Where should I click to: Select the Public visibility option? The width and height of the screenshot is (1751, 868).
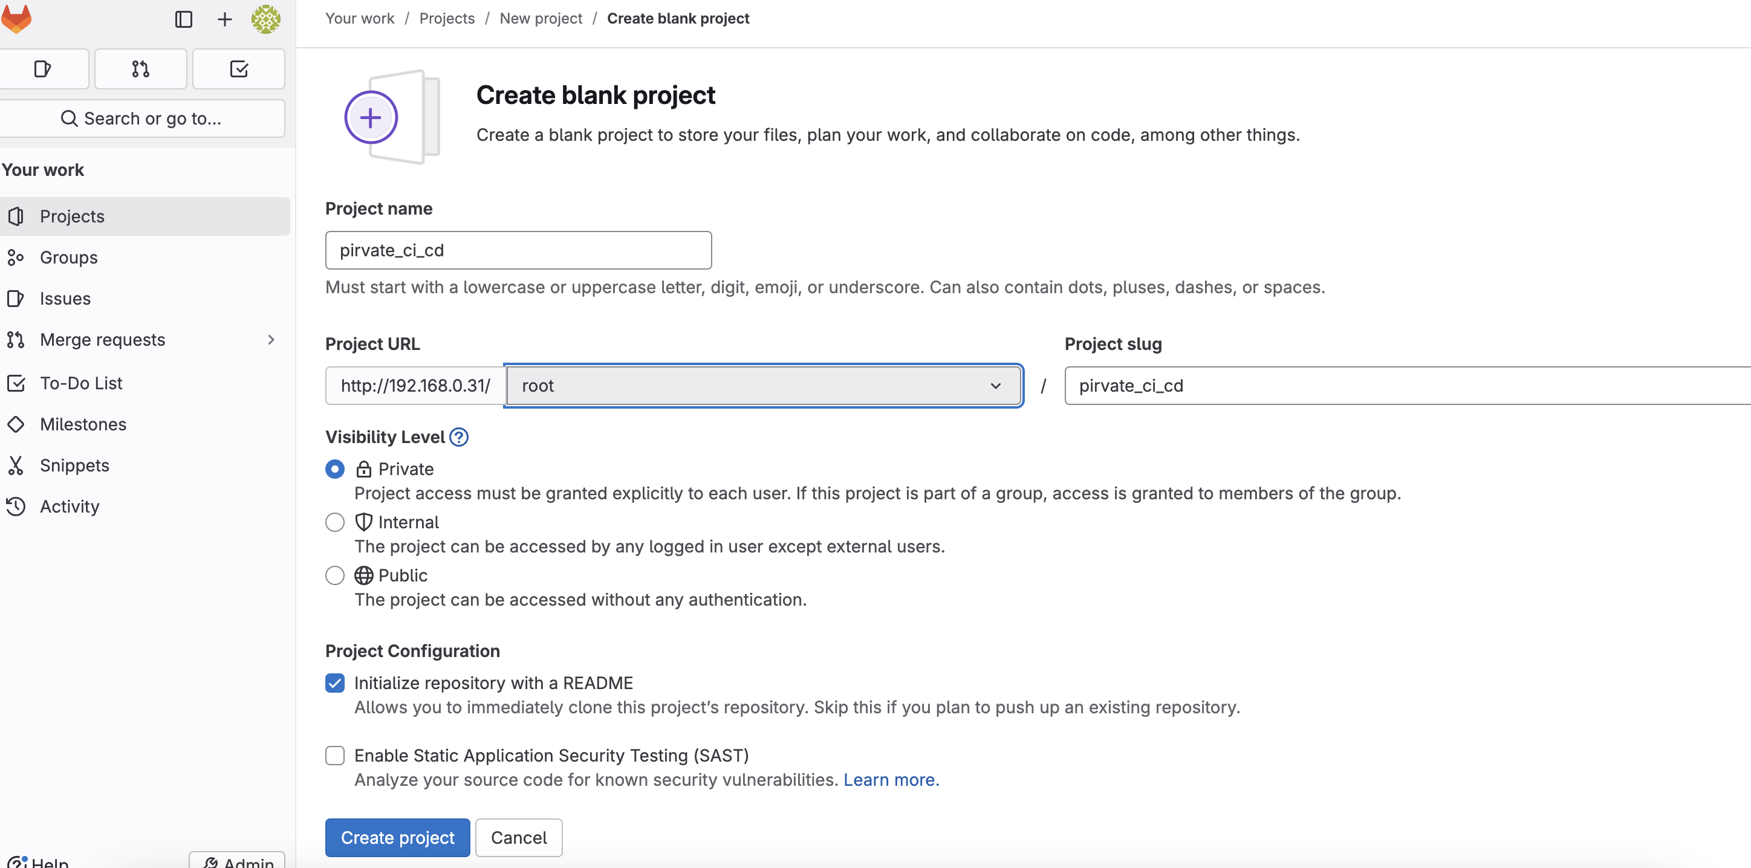[x=334, y=575]
